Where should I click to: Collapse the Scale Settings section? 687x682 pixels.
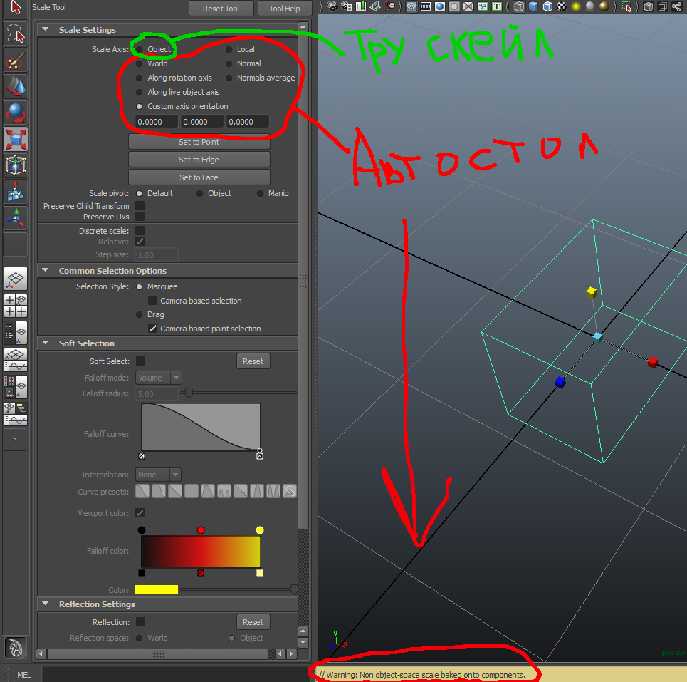(x=46, y=30)
